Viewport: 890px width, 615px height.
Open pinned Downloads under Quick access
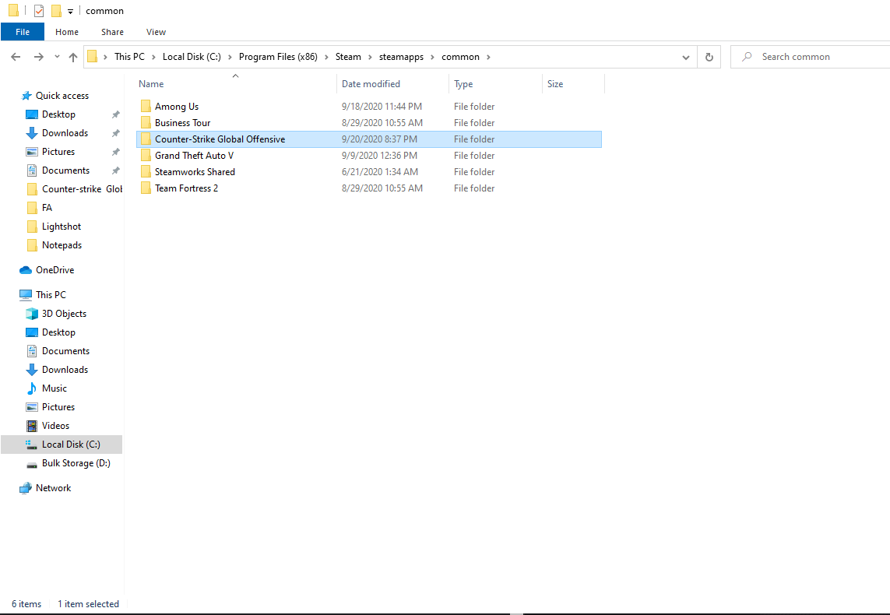click(65, 133)
